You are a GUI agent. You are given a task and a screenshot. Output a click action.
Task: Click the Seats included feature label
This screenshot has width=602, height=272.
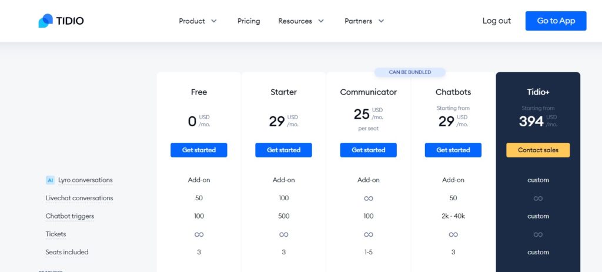tap(67, 252)
